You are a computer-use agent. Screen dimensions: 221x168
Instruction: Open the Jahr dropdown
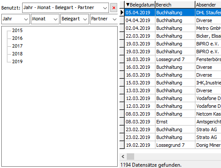click(26, 19)
